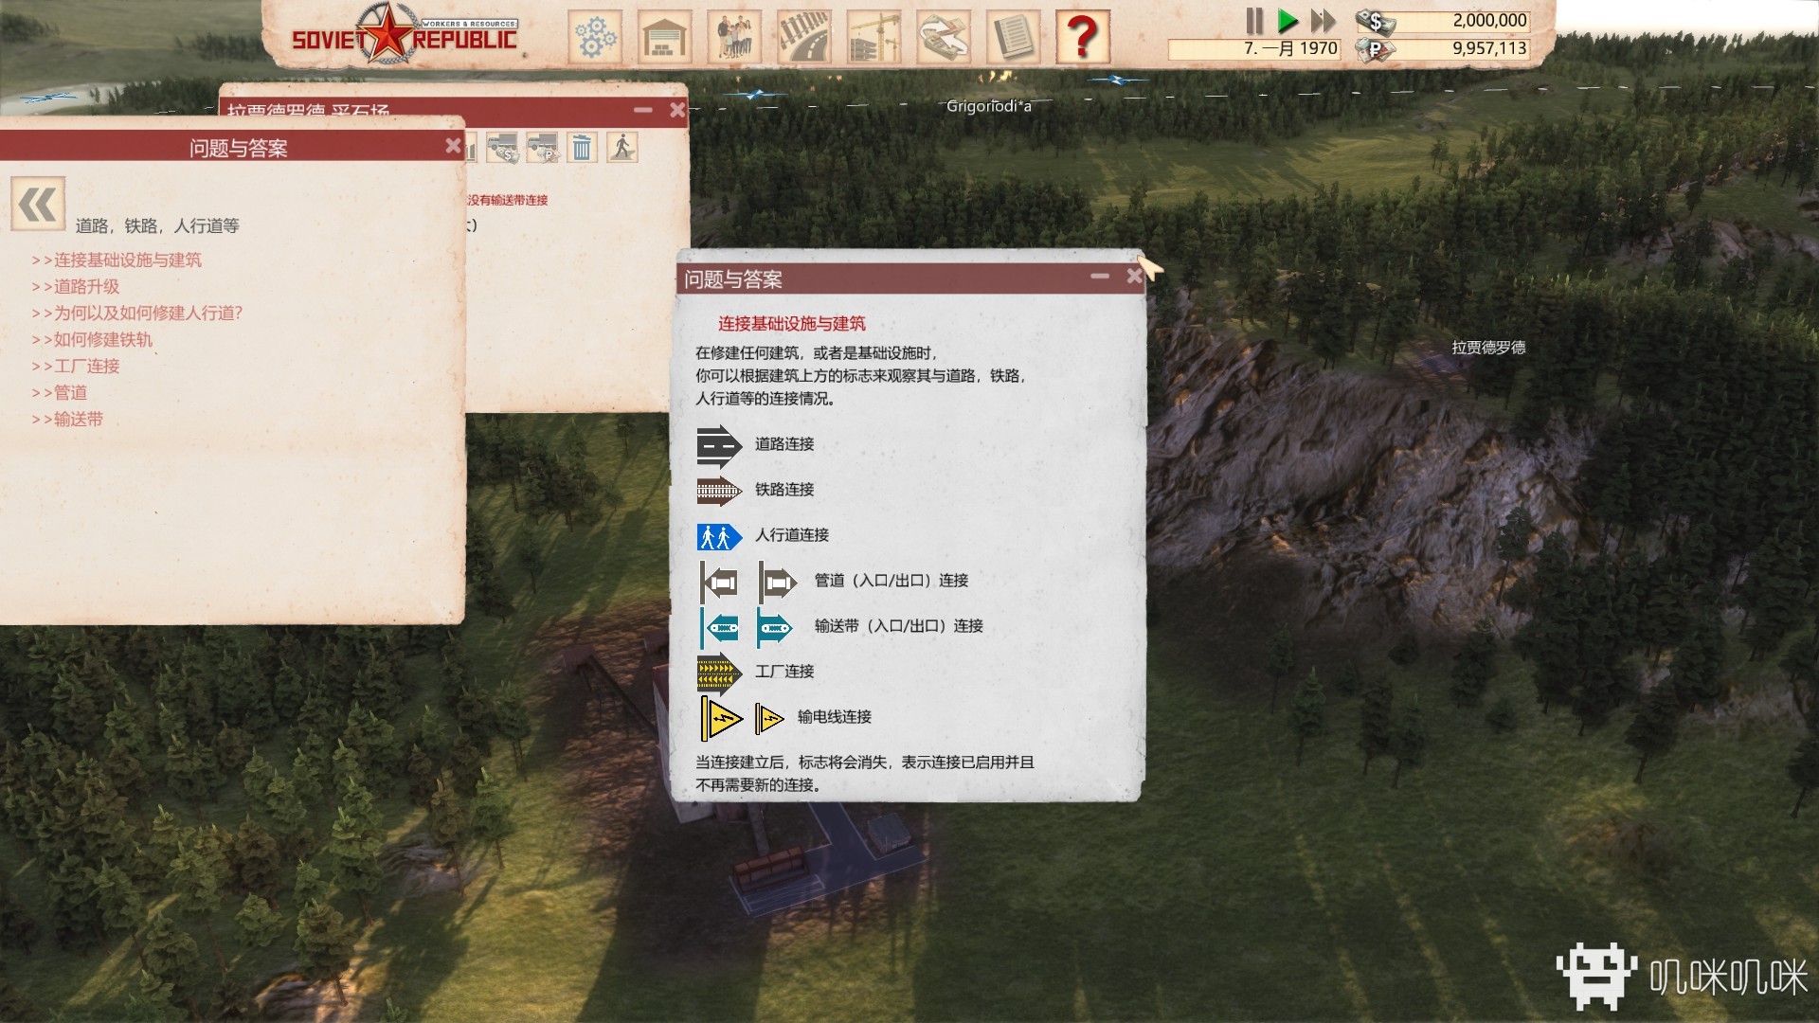Click the trash bin demolish icon

pyautogui.click(x=583, y=148)
